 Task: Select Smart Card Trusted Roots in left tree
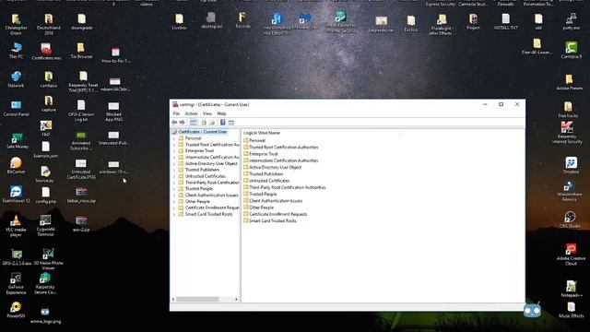[208, 214]
